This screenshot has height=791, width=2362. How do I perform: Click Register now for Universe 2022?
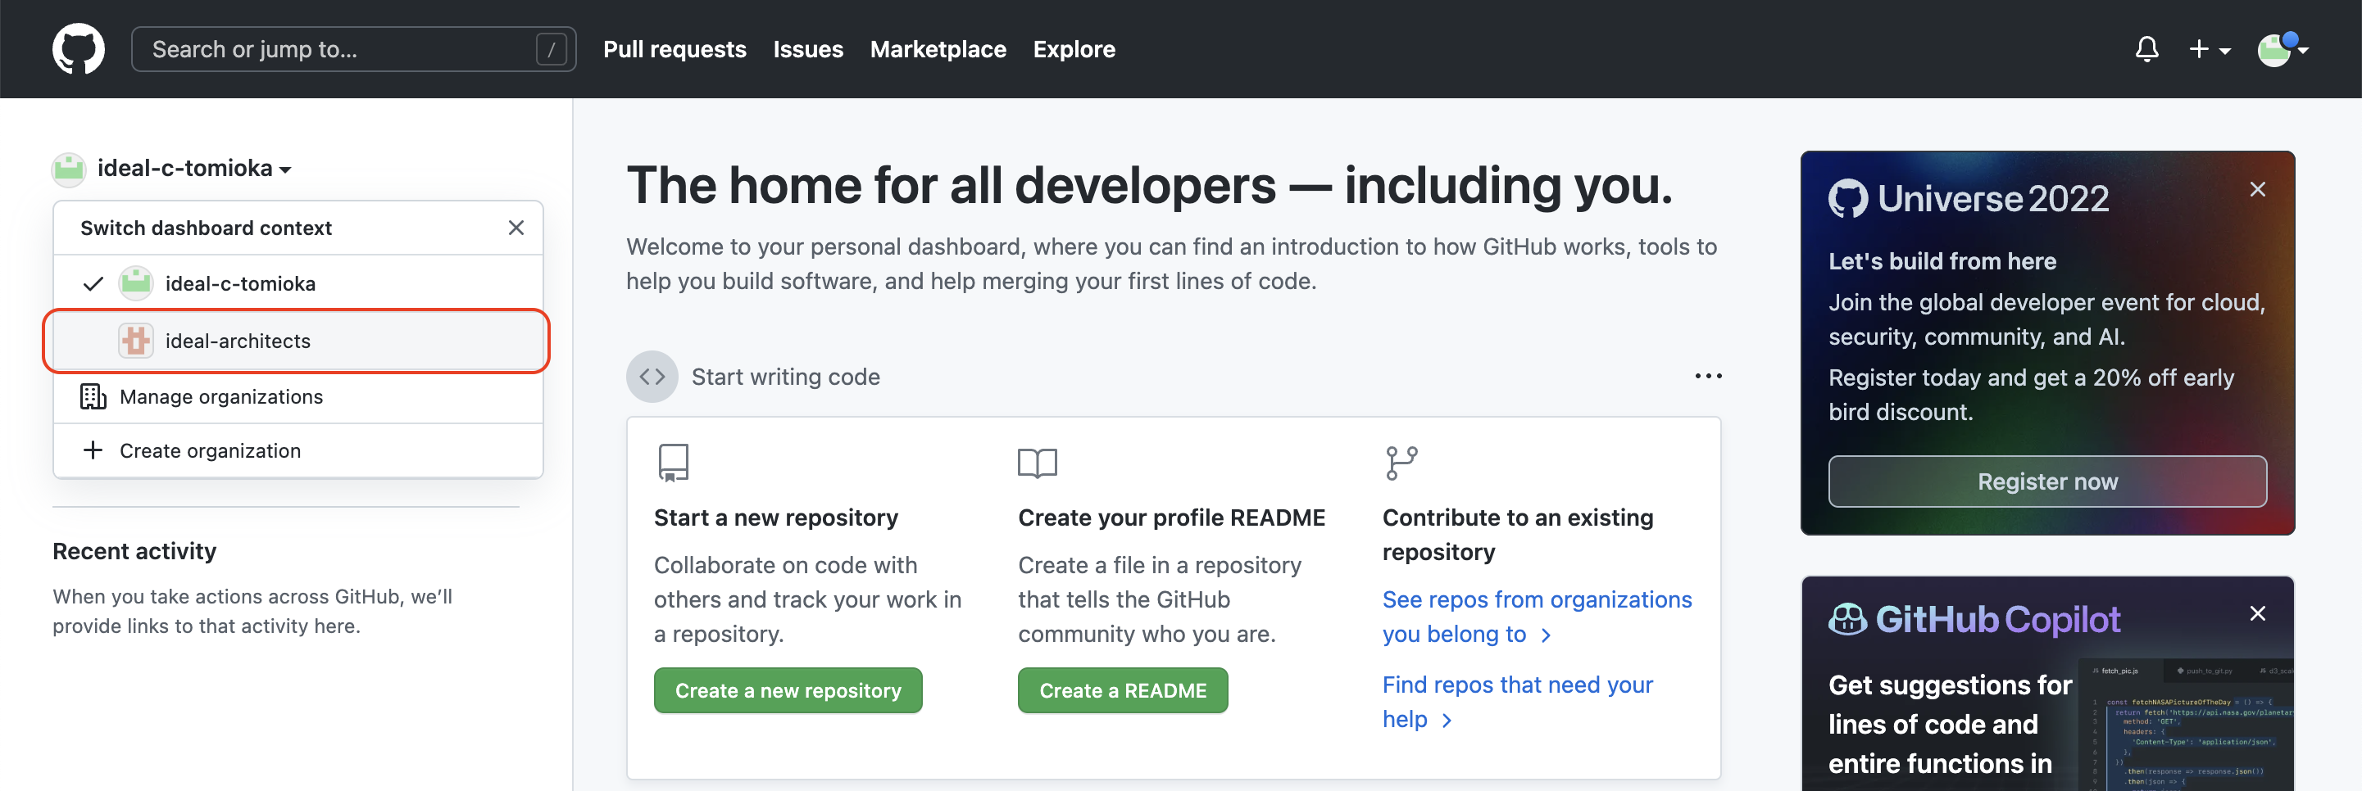[2046, 481]
